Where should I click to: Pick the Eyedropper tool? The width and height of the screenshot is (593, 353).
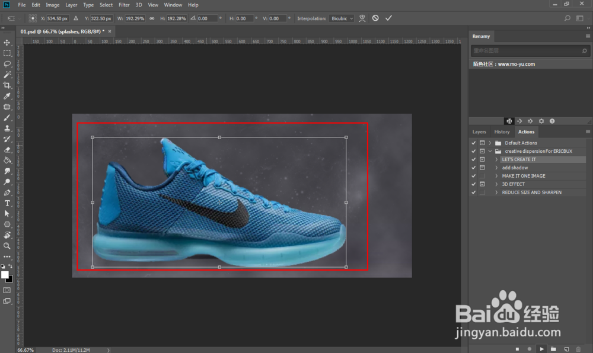[7, 96]
